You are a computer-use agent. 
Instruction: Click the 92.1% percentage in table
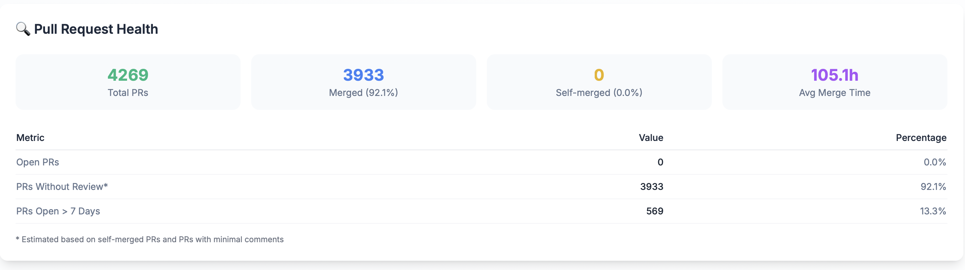click(934, 187)
